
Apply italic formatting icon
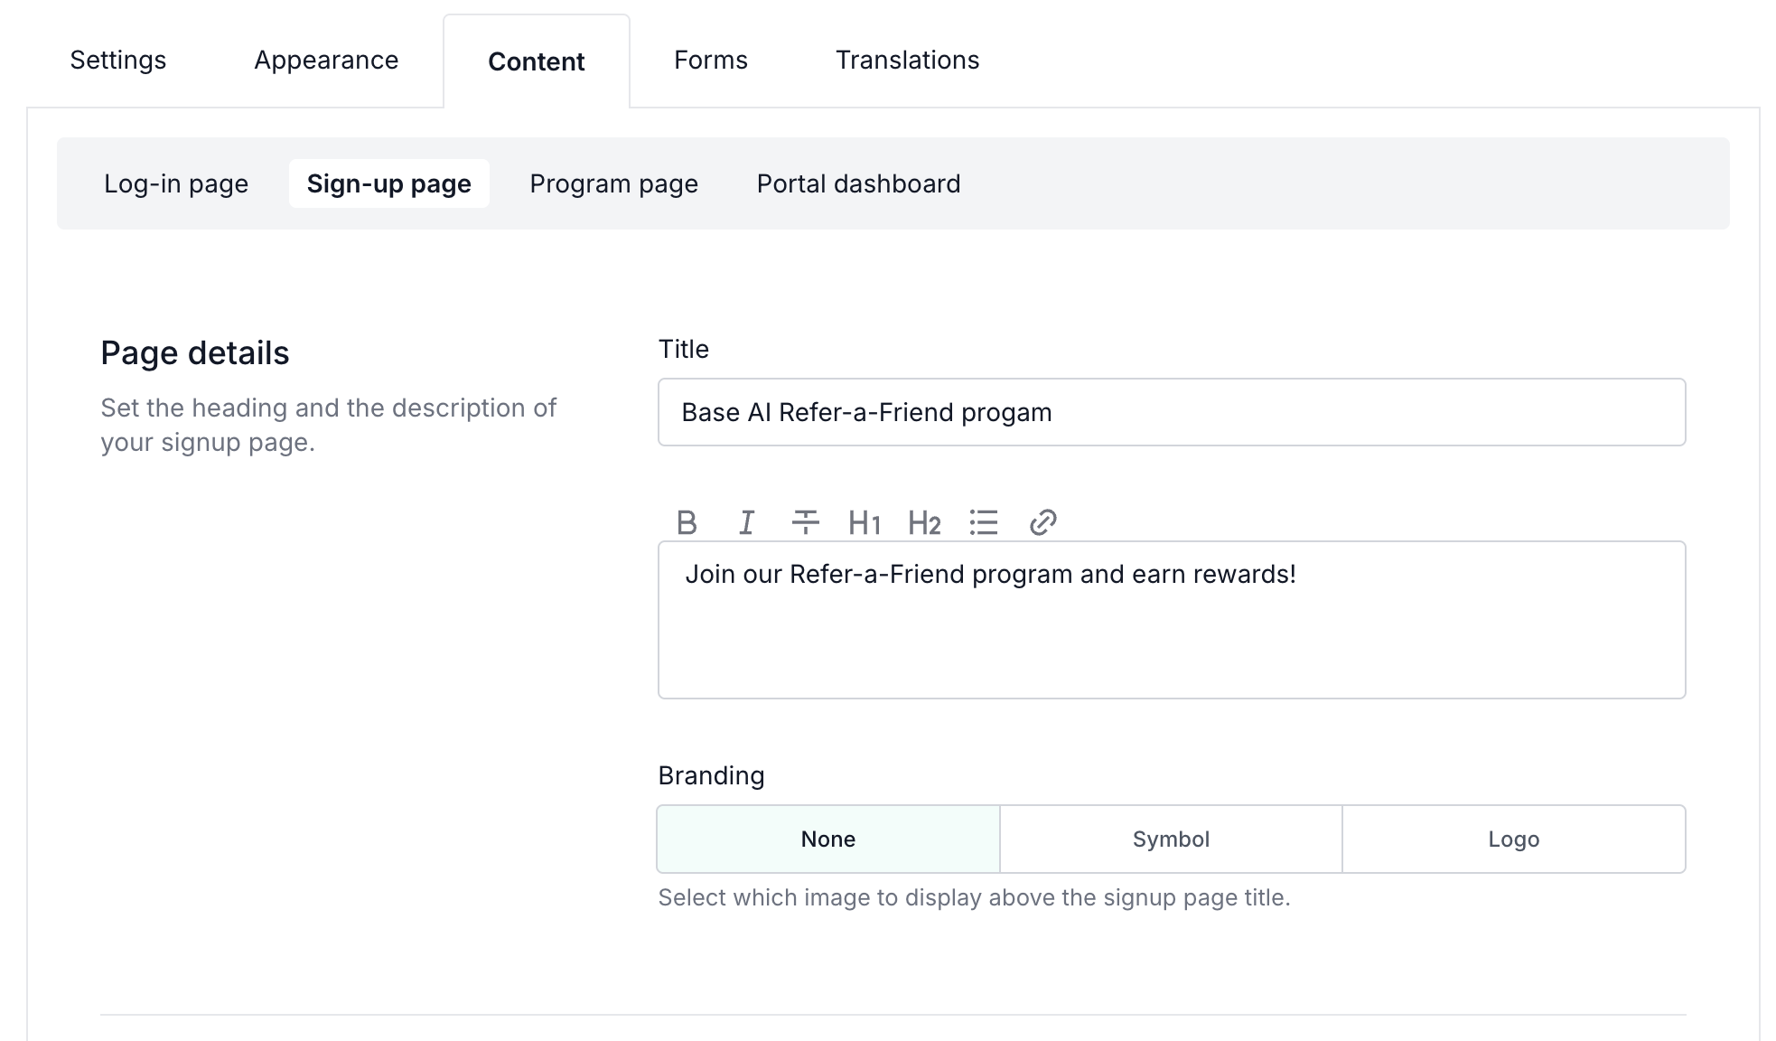[x=746, y=522]
